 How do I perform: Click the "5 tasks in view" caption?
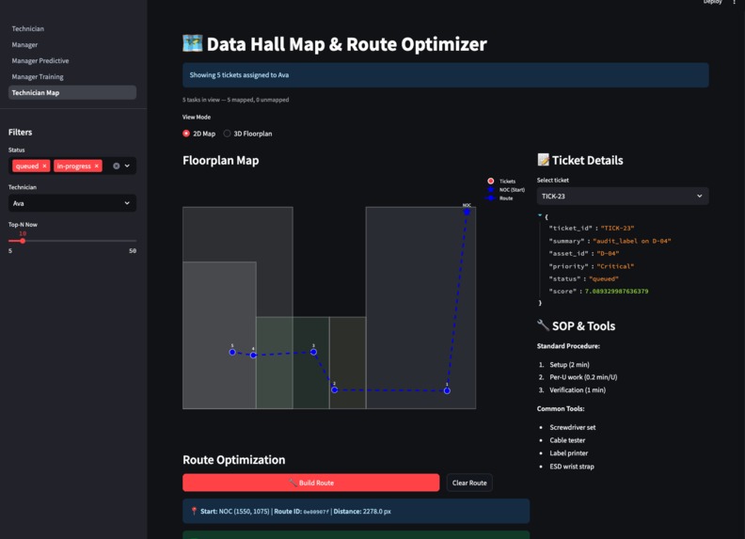tap(236, 100)
